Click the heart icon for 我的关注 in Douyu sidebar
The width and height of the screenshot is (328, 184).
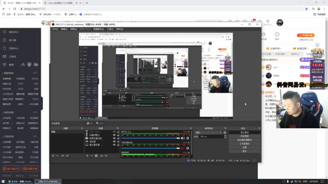5,32
